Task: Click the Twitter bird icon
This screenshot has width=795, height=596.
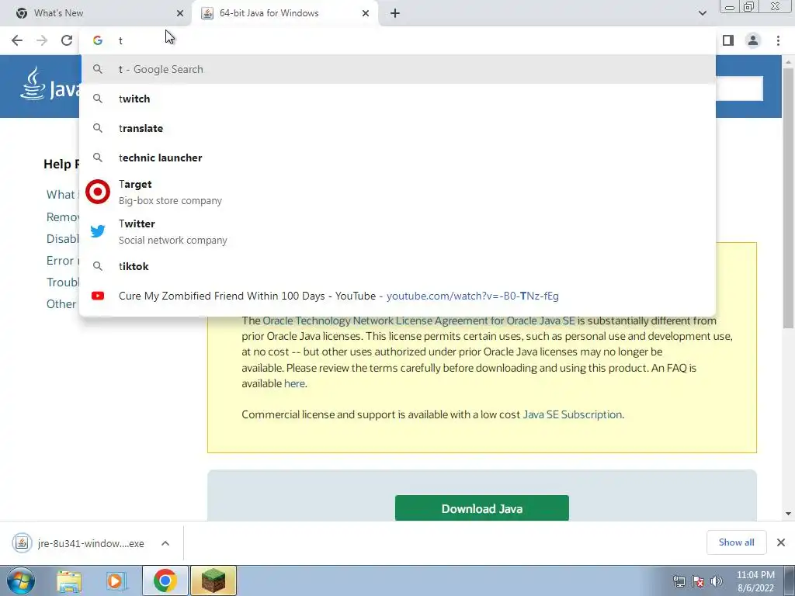Action: (x=98, y=231)
